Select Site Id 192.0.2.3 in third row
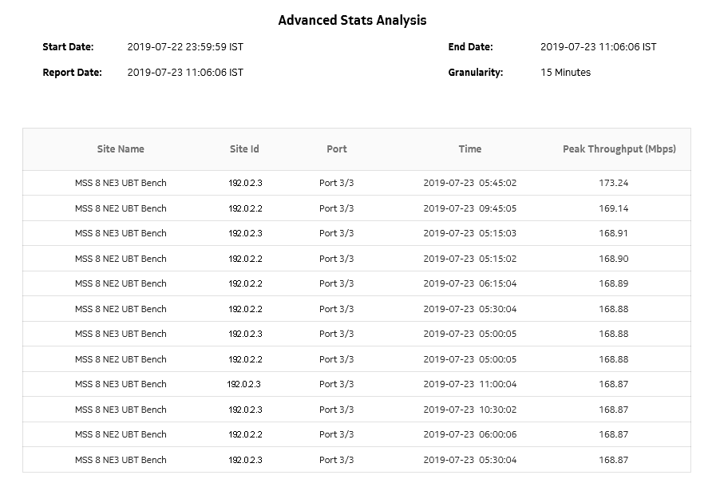712x487 pixels. pos(245,233)
